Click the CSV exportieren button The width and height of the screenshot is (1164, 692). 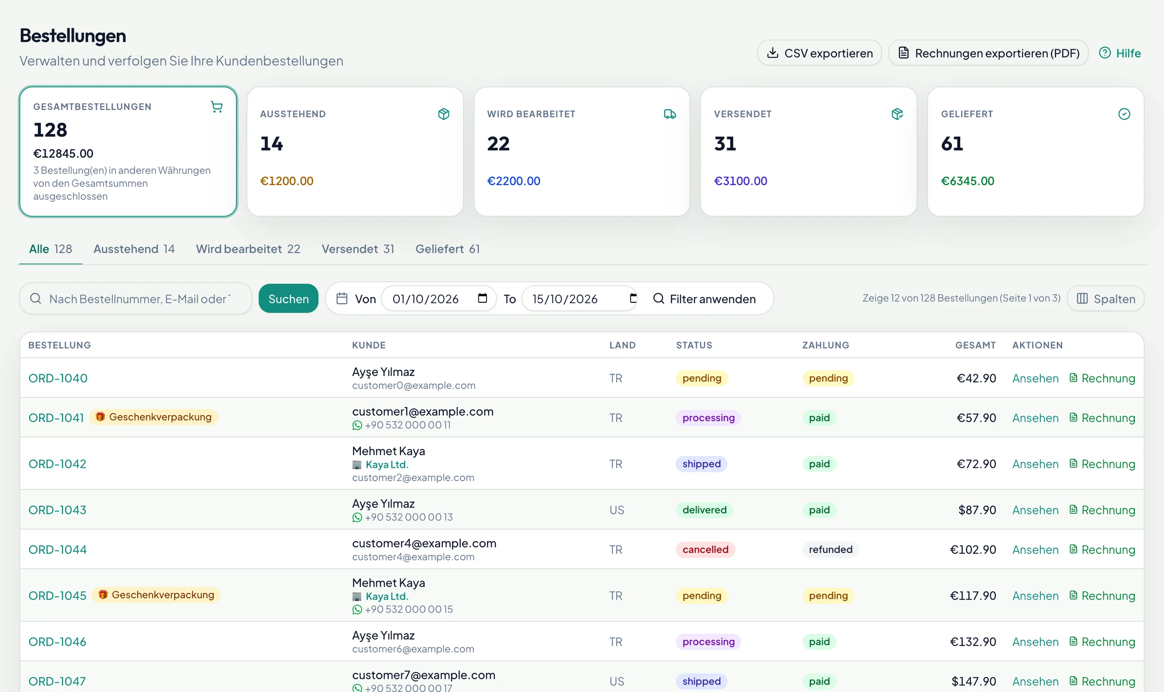click(819, 53)
